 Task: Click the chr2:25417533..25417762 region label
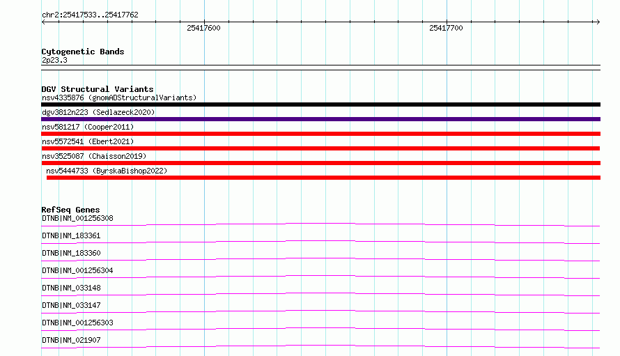click(x=90, y=15)
